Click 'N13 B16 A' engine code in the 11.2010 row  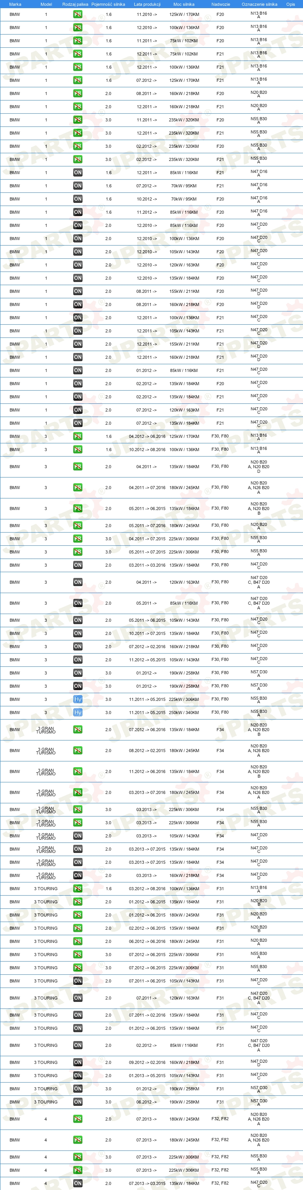259,15
